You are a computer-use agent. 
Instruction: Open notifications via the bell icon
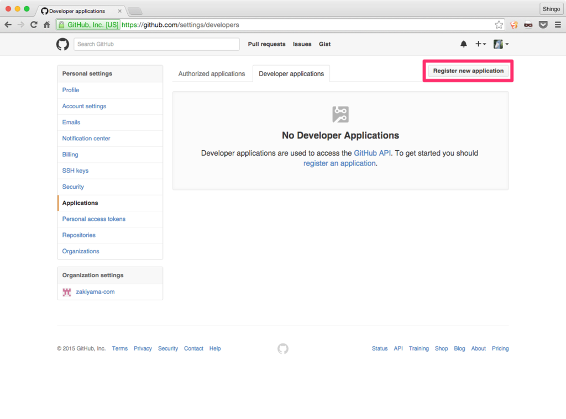coord(464,44)
